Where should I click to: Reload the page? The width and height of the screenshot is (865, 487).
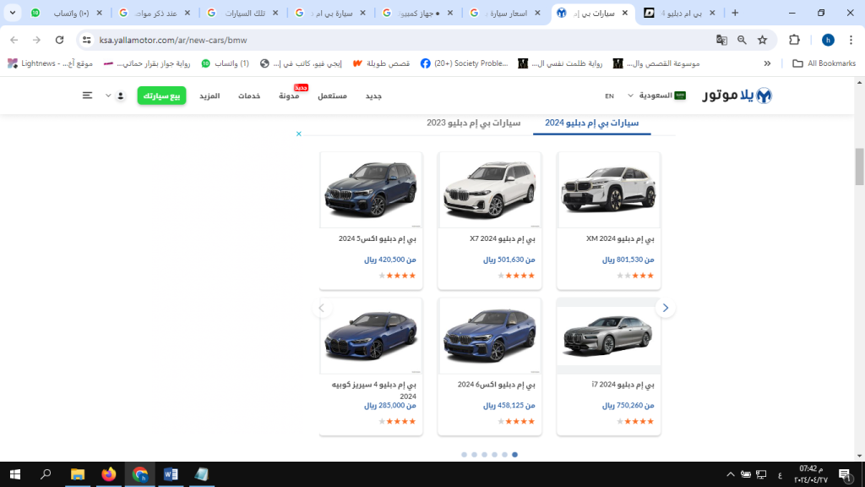pos(60,40)
